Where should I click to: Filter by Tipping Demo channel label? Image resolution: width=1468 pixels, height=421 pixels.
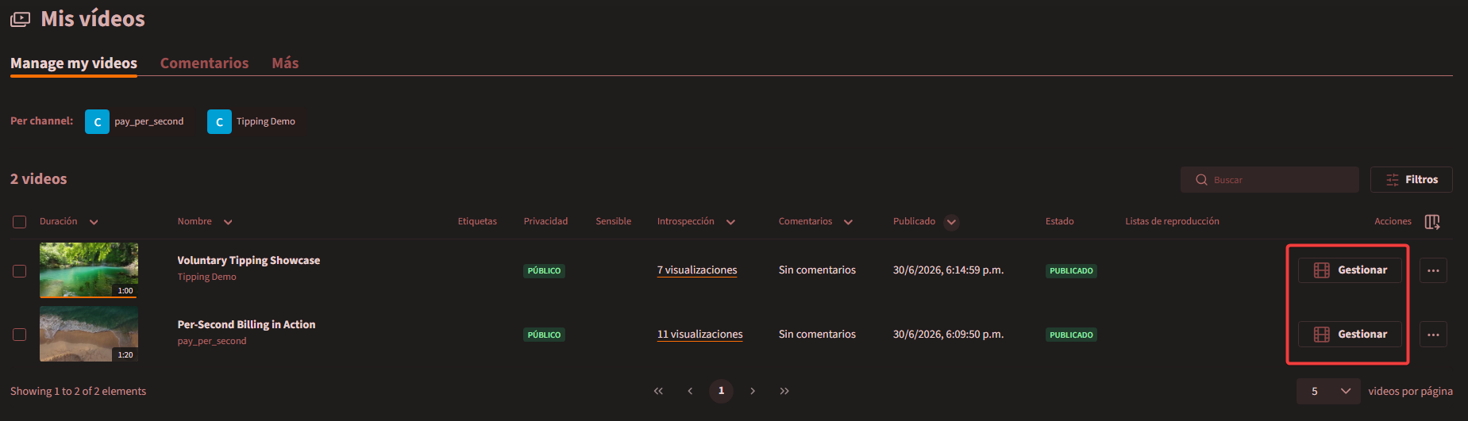[x=266, y=121]
